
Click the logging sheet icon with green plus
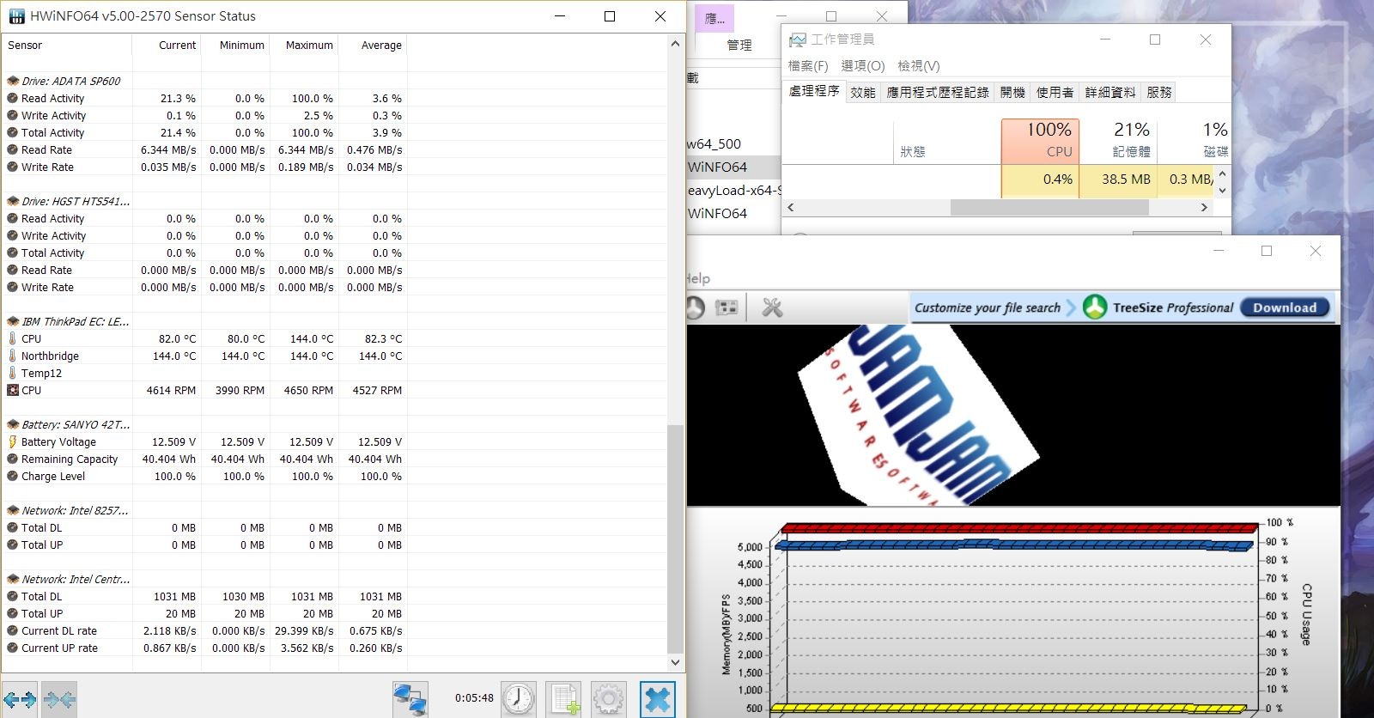tap(565, 699)
